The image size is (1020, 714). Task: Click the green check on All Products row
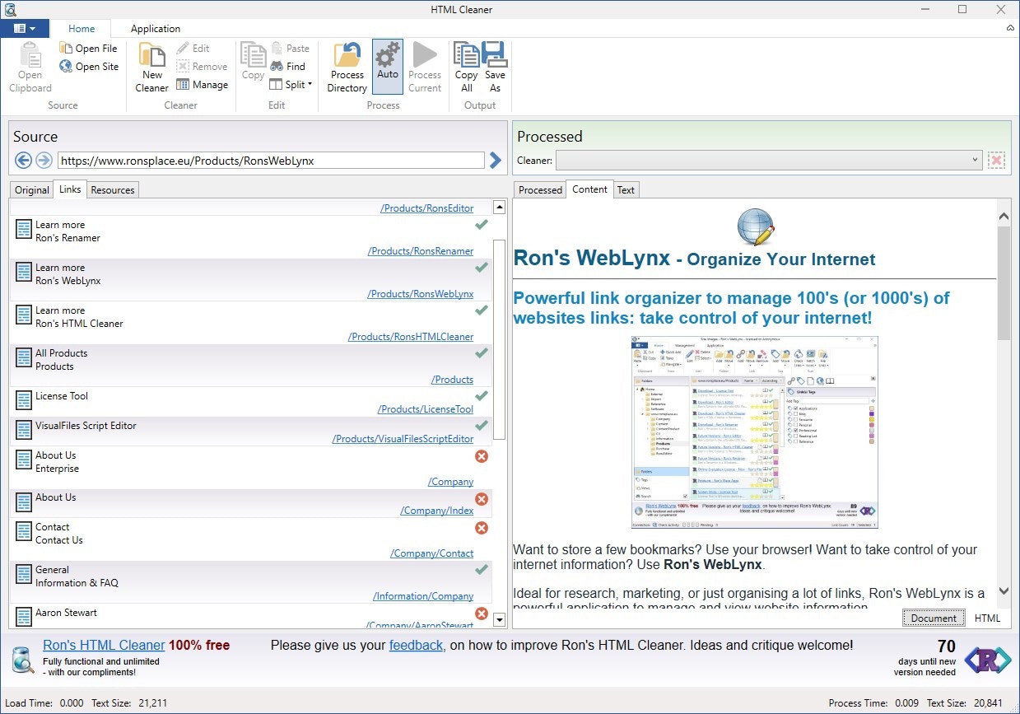point(482,353)
